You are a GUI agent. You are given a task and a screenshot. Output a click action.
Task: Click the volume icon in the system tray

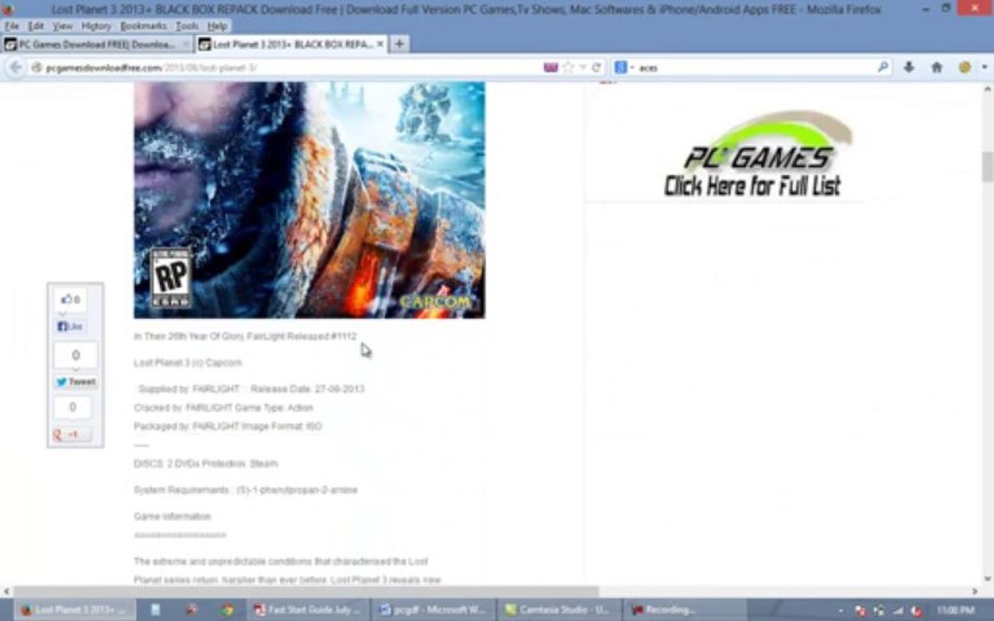pyautogui.click(x=915, y=611)
